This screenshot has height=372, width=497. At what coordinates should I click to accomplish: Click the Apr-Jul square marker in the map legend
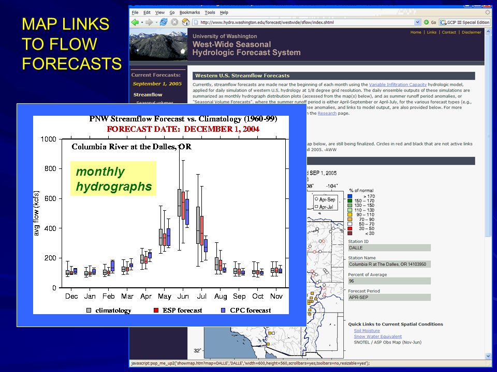click(316, 207)
